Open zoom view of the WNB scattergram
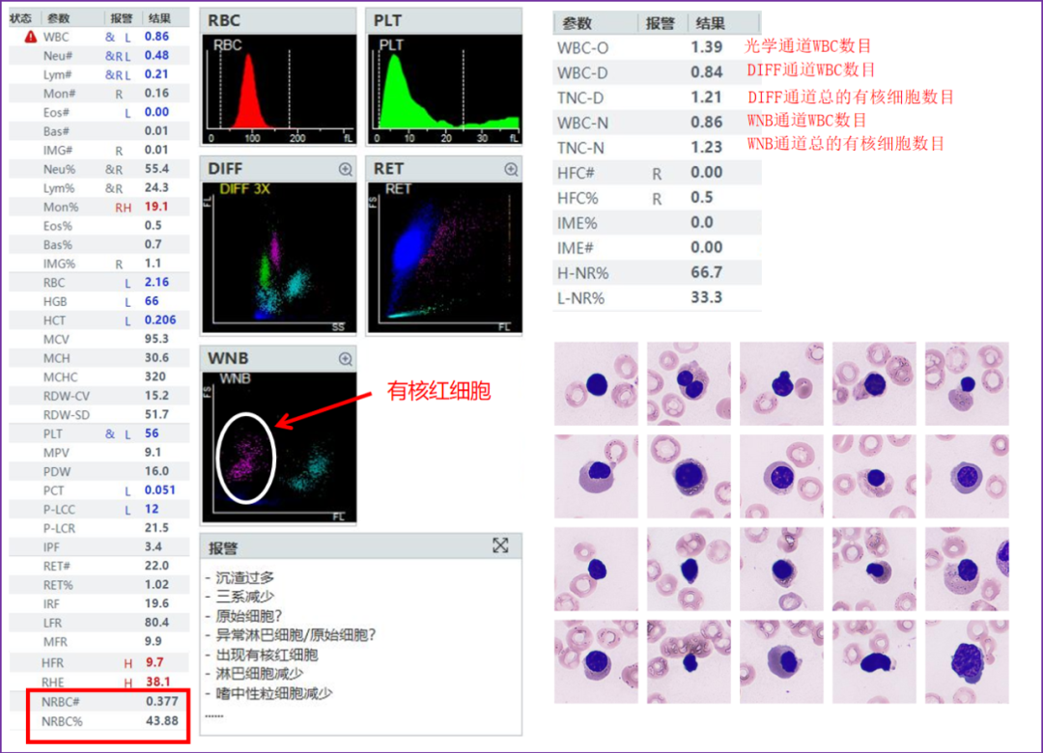1043x753 pixels. [x=345, y=358]
